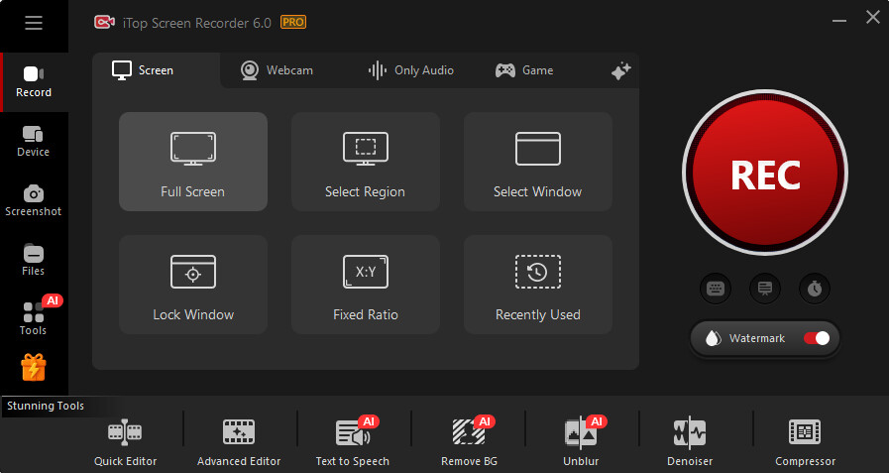Click the presentation board icon below REC
The image size is (889, 473).
[x=765, y=289]
